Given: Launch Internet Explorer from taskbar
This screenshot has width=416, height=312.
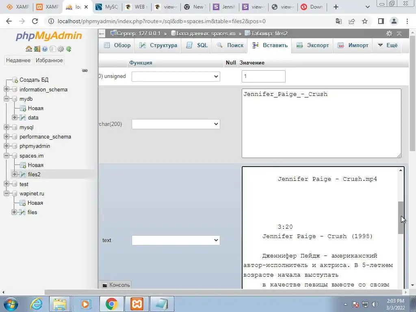Looking at the screenshot, I should (36, 304).
